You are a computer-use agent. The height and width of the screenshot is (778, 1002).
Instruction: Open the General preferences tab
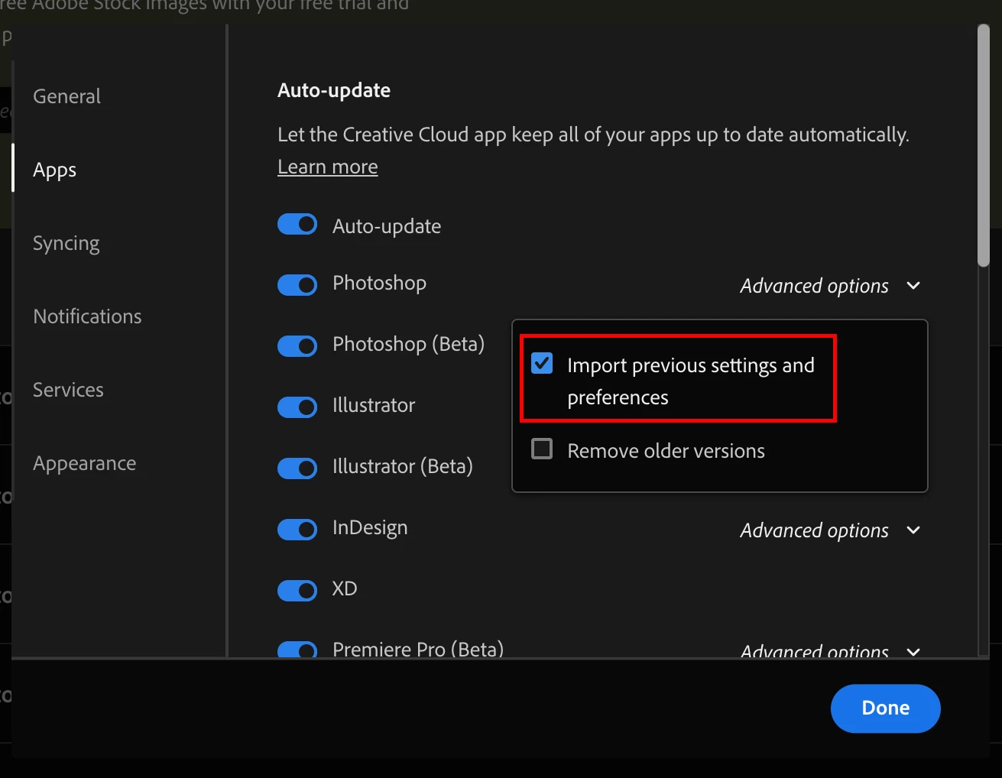pyautogui.click(x=66, y=96)
